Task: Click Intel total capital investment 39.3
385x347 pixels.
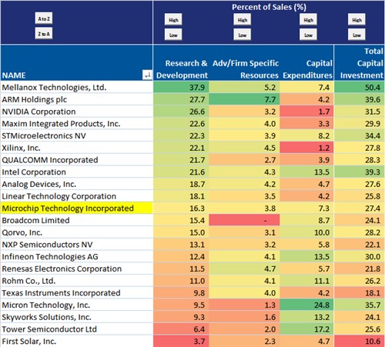Action: (360, 172)
